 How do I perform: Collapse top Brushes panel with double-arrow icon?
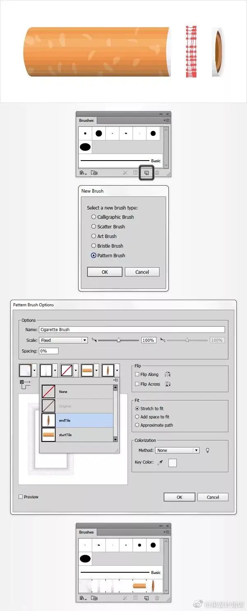pyautogui.click(x=161, y=114)
